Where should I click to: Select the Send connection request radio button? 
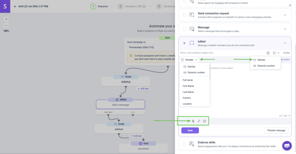(x=184, y=15)
